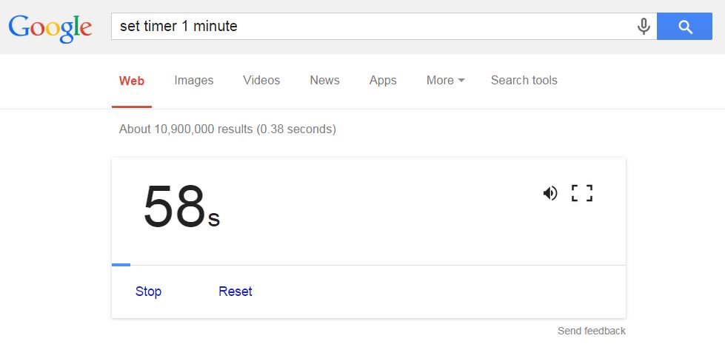Click the 58s countdown display
Viewport: 725px width, 347px height.
tap(181, 206)
